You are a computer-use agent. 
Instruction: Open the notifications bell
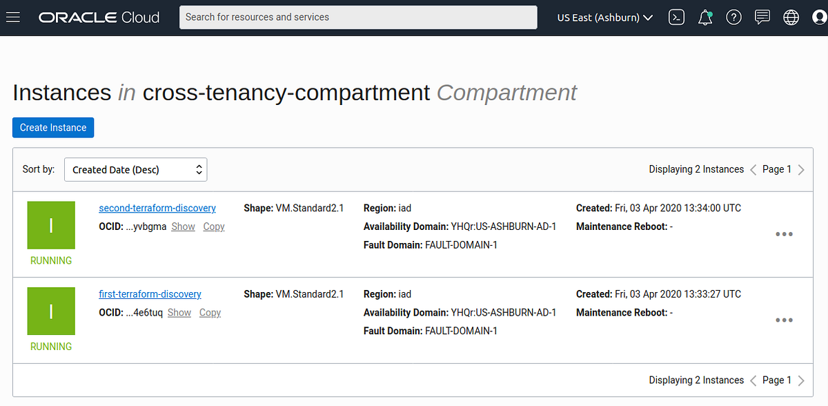coord(704,17)
